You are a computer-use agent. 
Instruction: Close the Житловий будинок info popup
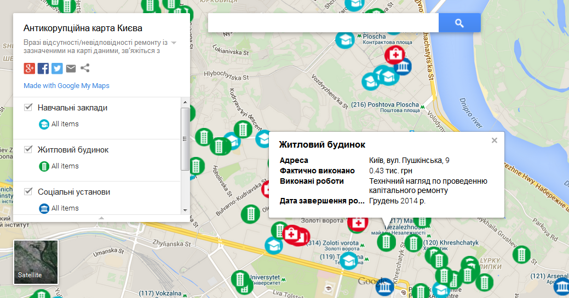494,141
